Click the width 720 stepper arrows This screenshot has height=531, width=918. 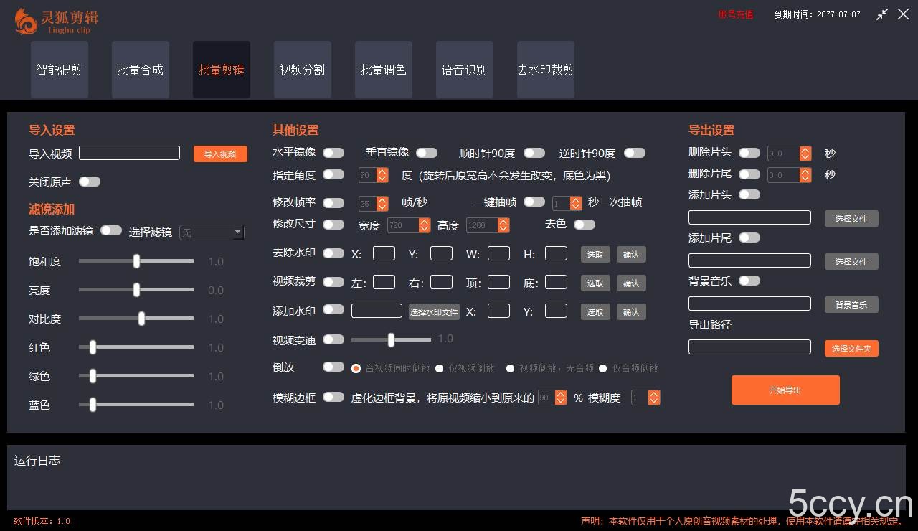point(426,225)
